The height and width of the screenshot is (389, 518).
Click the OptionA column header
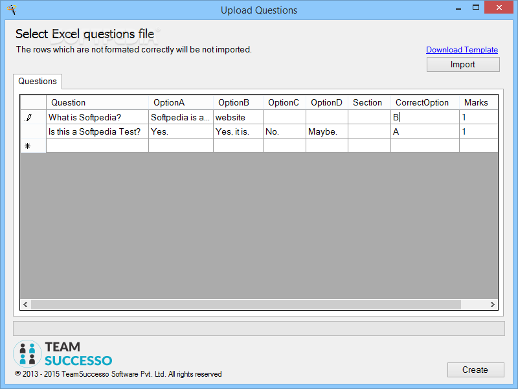tap(181, 102)
